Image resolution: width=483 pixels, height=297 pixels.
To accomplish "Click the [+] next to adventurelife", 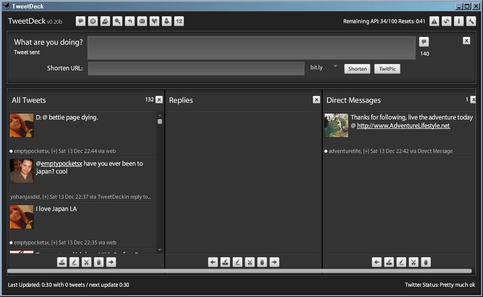I will click(366, 151).
